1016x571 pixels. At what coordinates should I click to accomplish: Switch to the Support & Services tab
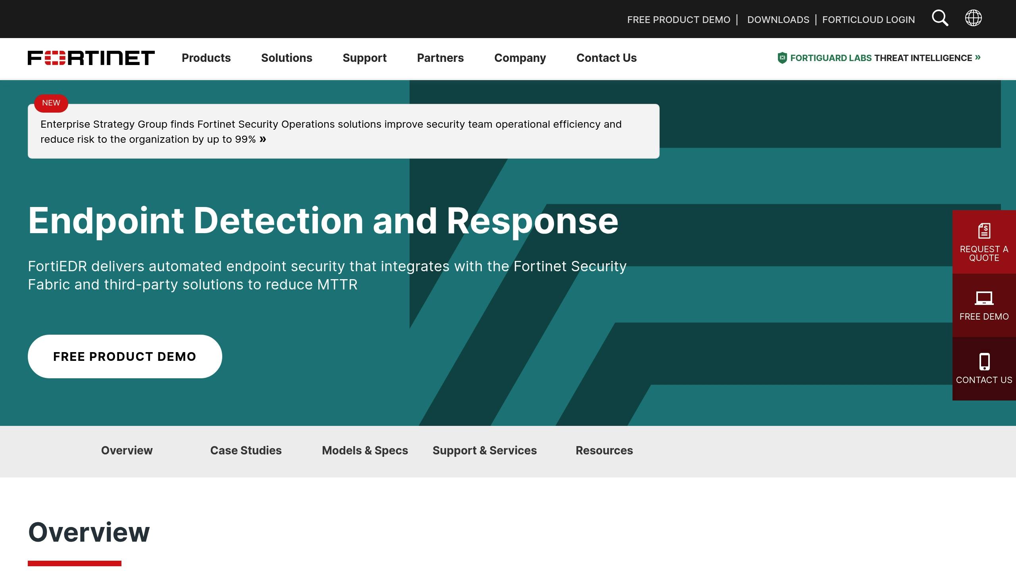point(485,450)
